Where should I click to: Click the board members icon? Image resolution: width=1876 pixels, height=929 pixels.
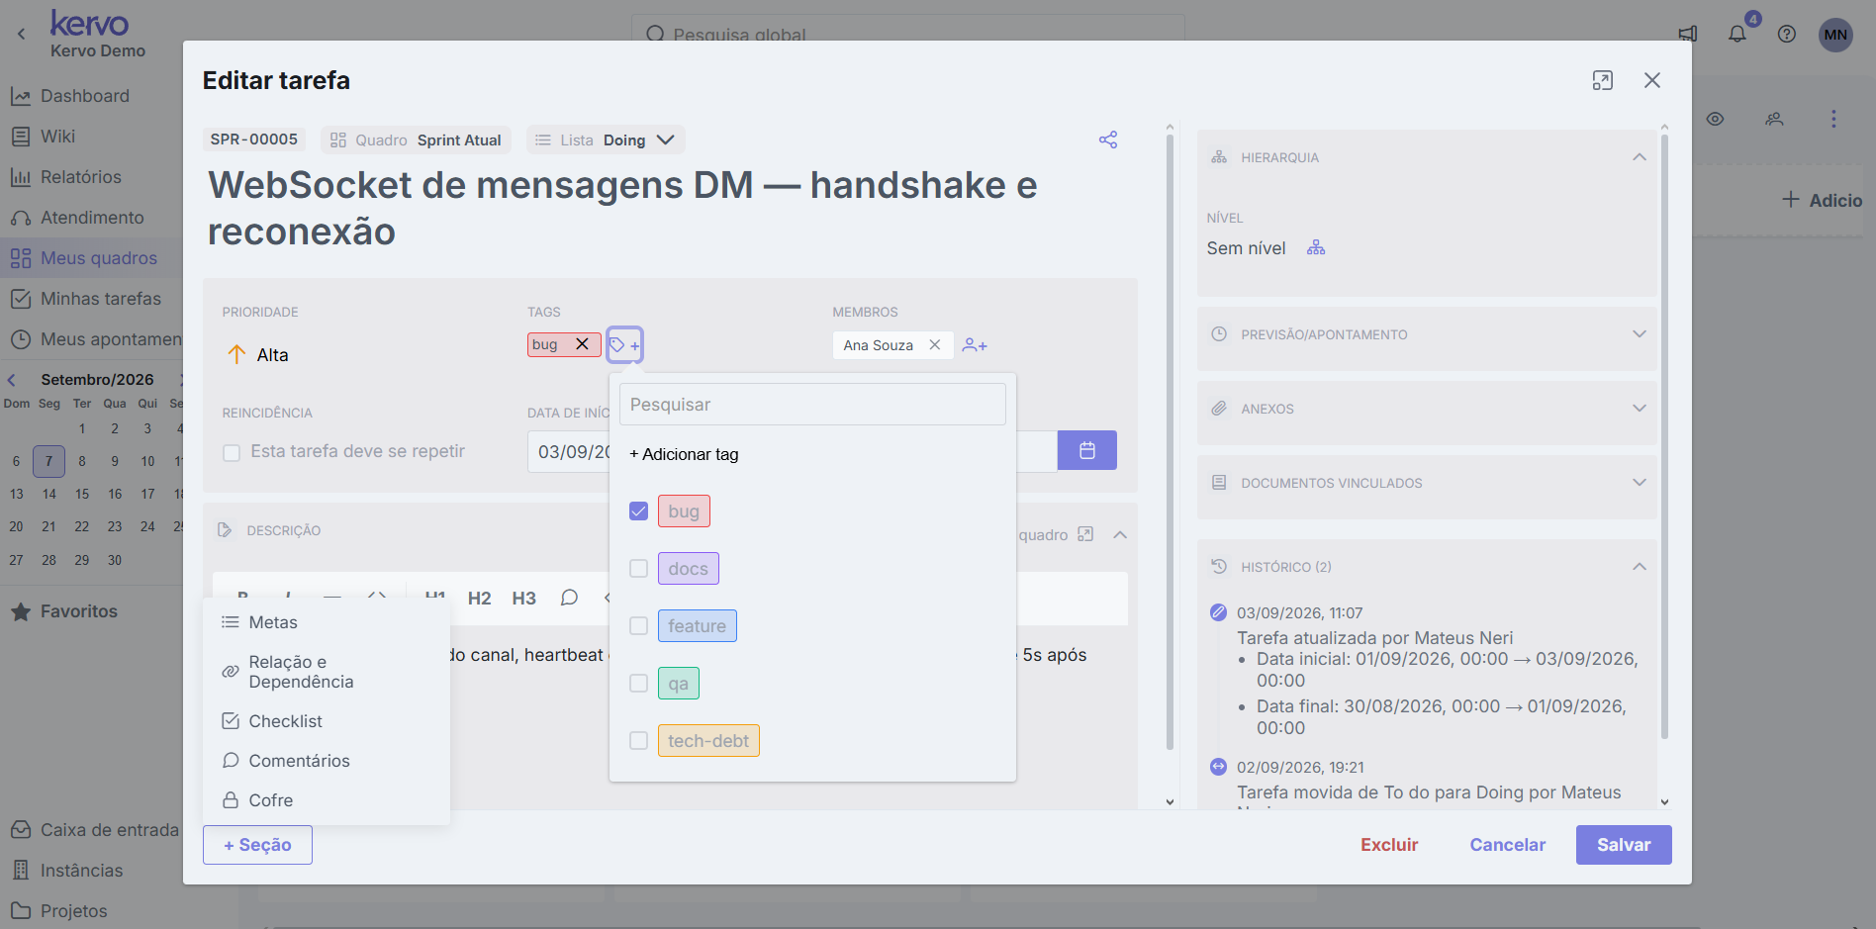[1774, 119]
